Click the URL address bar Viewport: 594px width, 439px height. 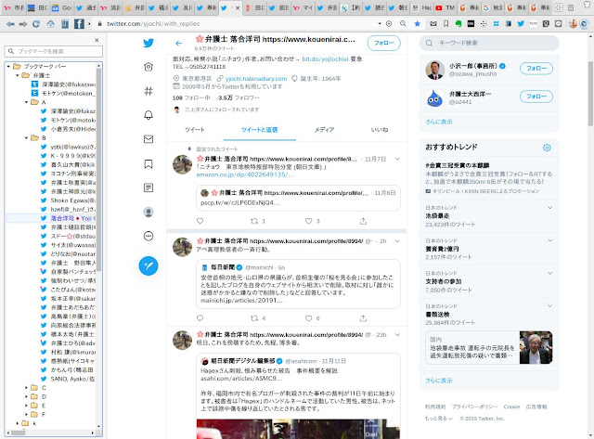239,23
